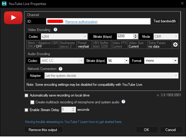The image size is (186, 137).
Task: Open the Format mono dropdown
Action: click(x=161, y=61)
